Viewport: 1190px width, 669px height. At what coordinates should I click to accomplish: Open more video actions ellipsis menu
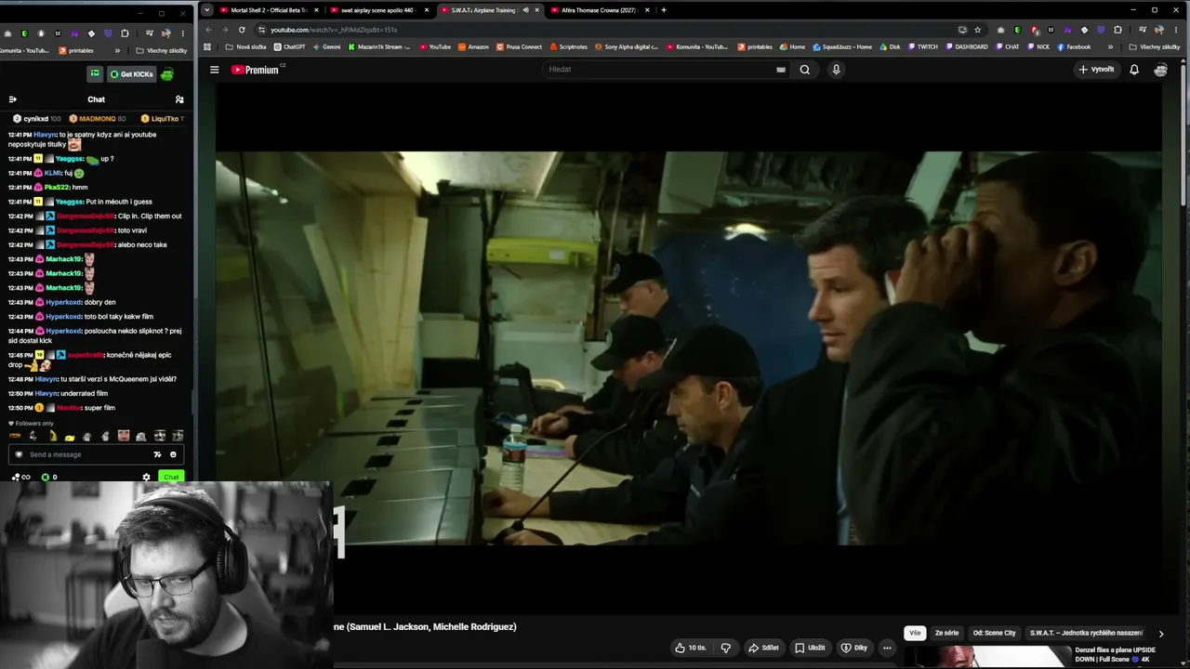[887, 648]
